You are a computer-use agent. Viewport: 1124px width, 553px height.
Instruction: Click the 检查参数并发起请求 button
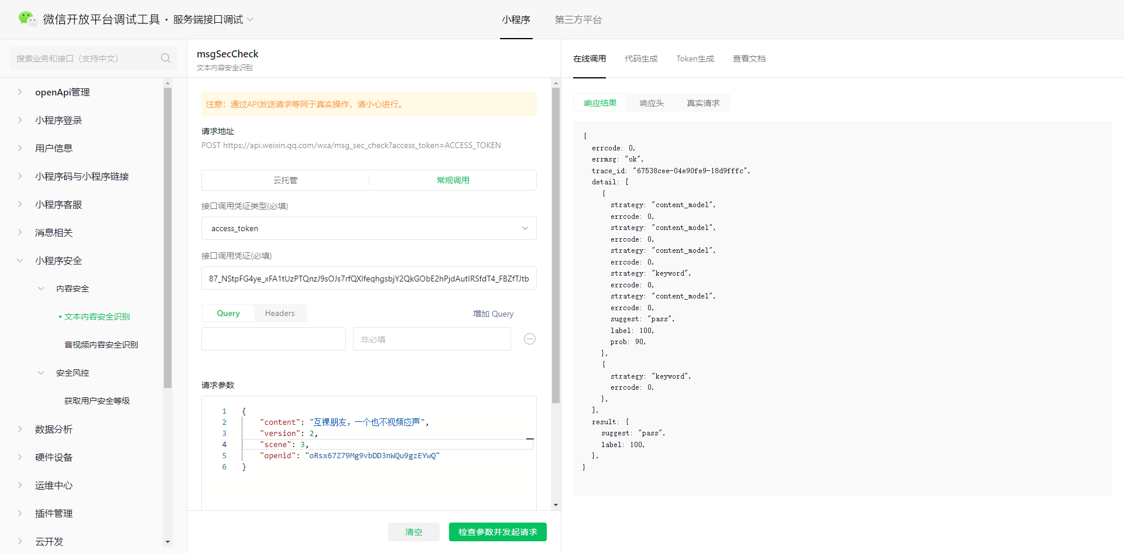click(x=498, y=532)
